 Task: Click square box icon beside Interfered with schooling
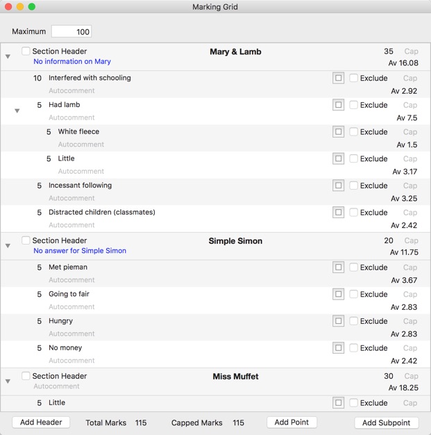(x=338, y=78)
